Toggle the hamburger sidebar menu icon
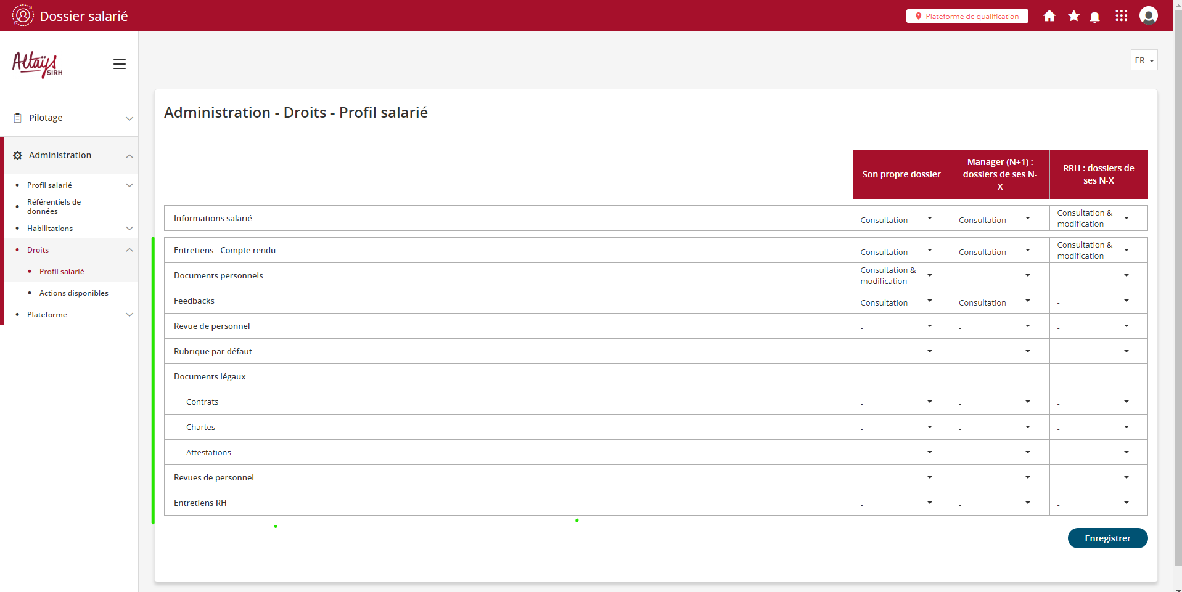This screenshot has width=1182, height=592. tap(120, 64)
